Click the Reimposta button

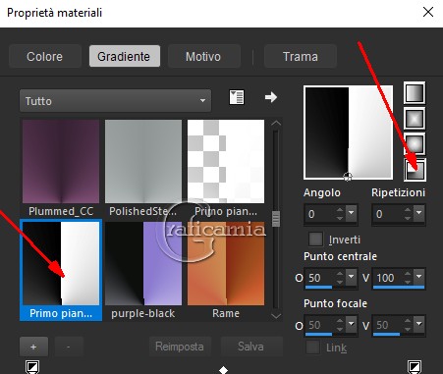180,347
